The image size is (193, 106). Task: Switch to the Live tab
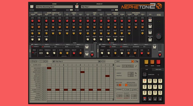147,70
